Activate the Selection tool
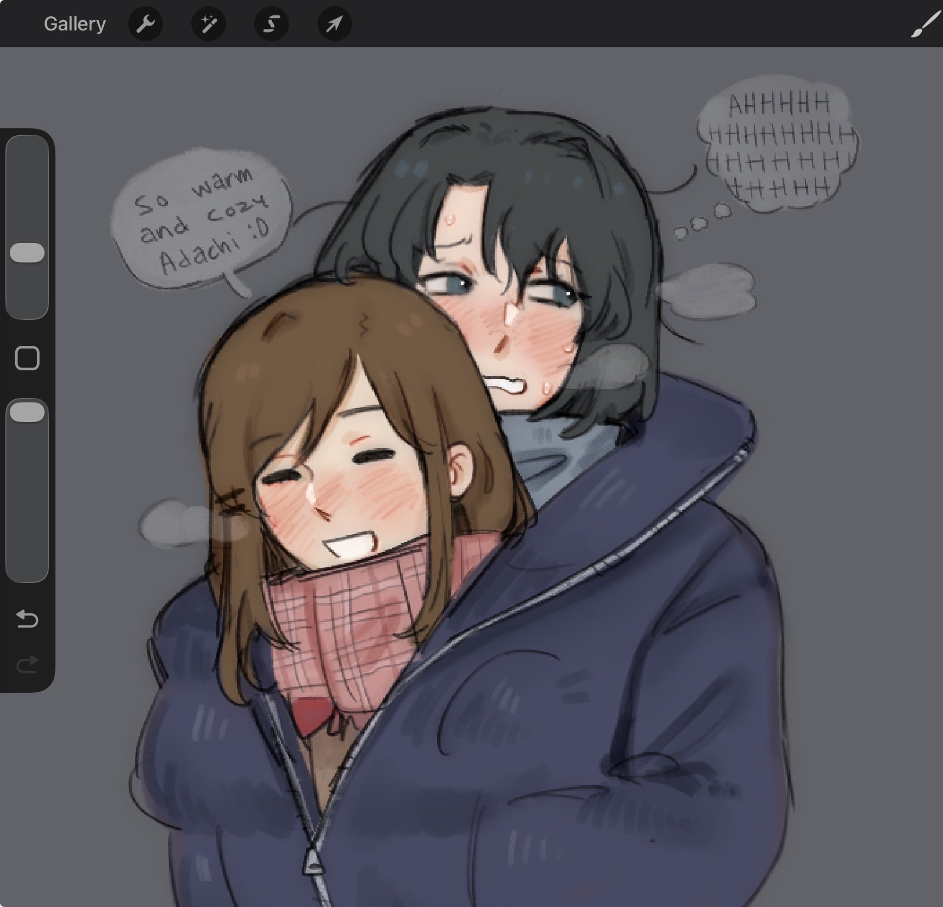This screenshot has width=943, height=907. coord(272,24)
